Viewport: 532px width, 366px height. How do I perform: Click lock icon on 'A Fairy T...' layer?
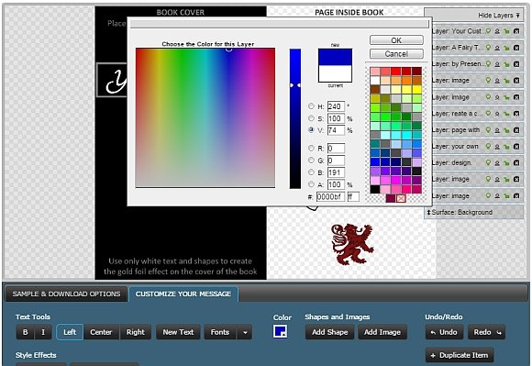[x=506, y=48]
